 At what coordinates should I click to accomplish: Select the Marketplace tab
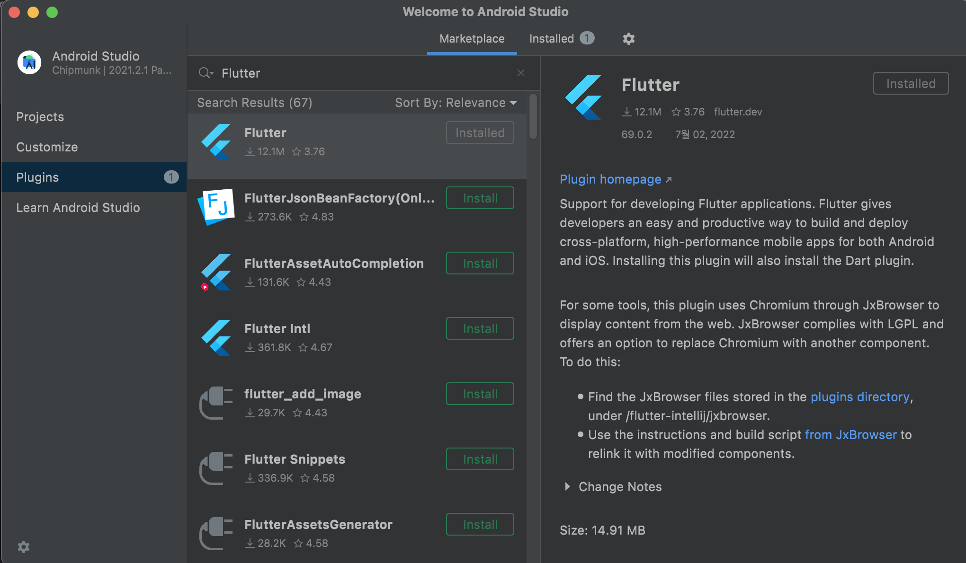(472, 39)
